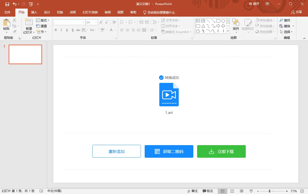Switch to the Transitions (切换) tab

tap(60, 12)
